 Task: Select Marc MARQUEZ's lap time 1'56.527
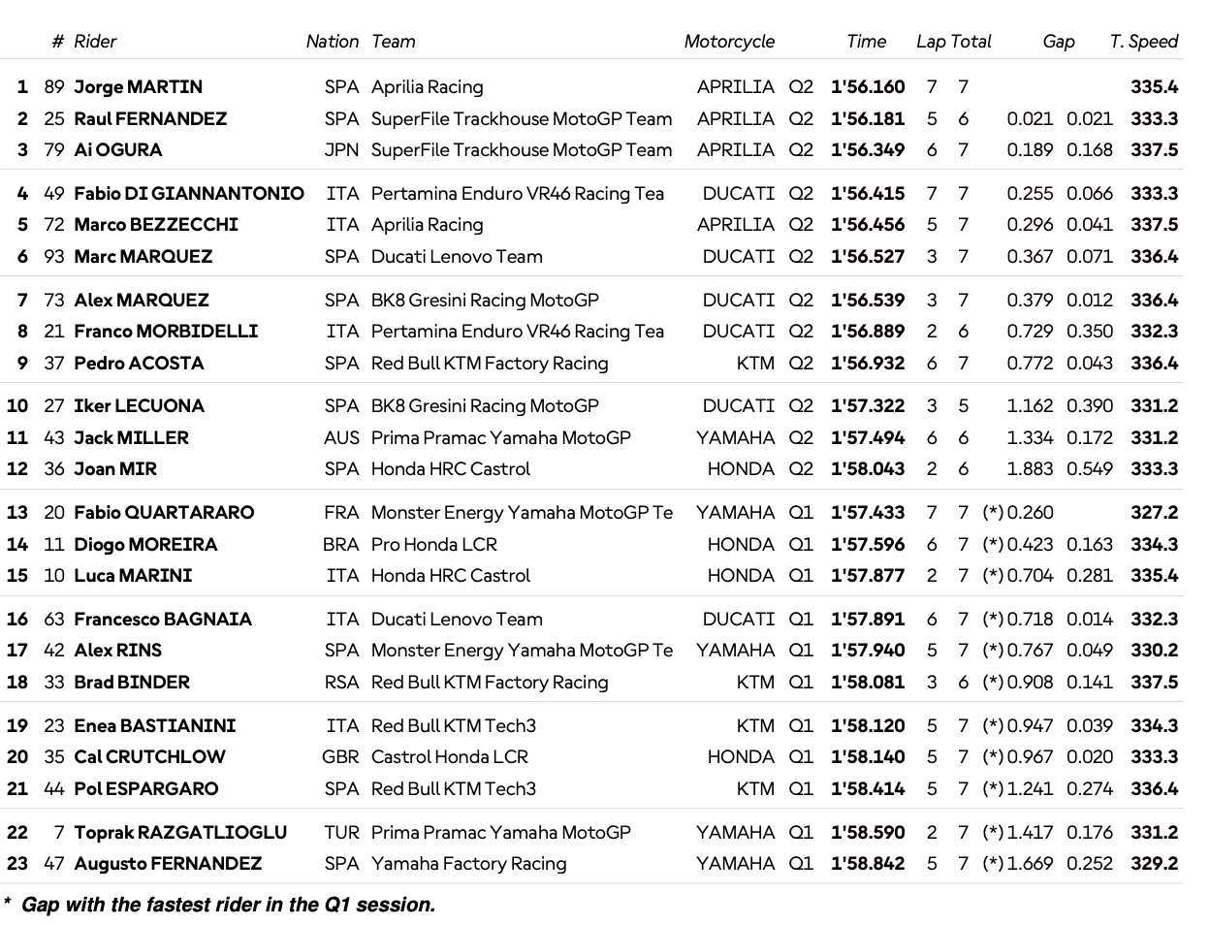[x=868, y=257]
